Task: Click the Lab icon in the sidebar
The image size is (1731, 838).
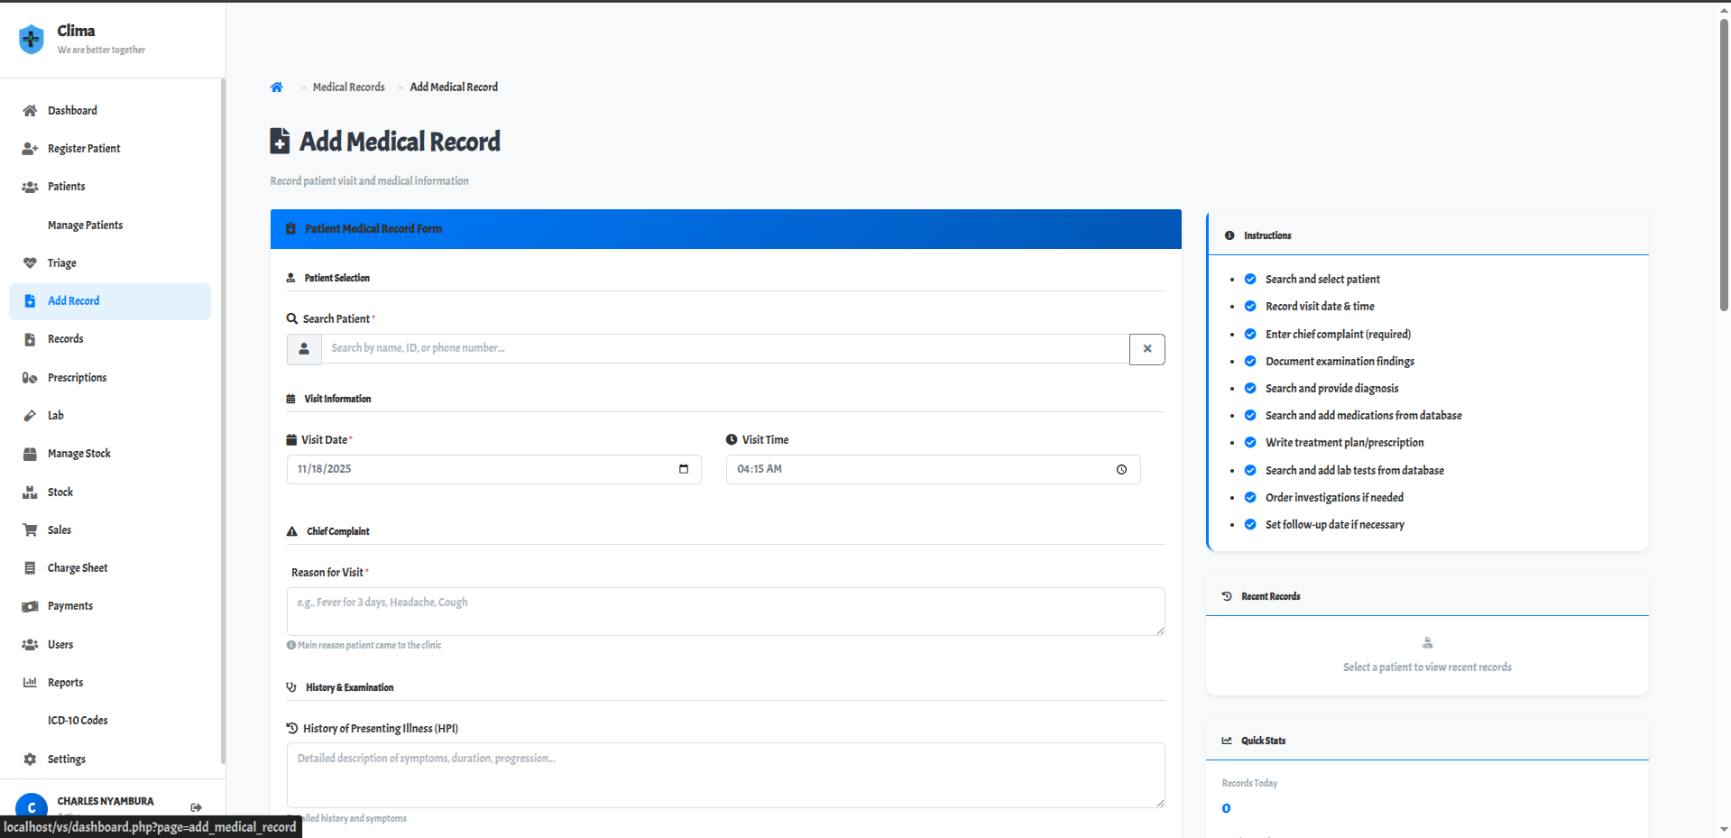Action: click(31, 415)
